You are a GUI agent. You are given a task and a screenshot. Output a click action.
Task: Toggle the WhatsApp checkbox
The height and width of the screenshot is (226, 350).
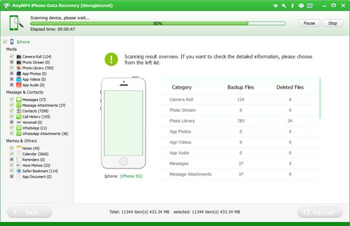click(12, 128)
